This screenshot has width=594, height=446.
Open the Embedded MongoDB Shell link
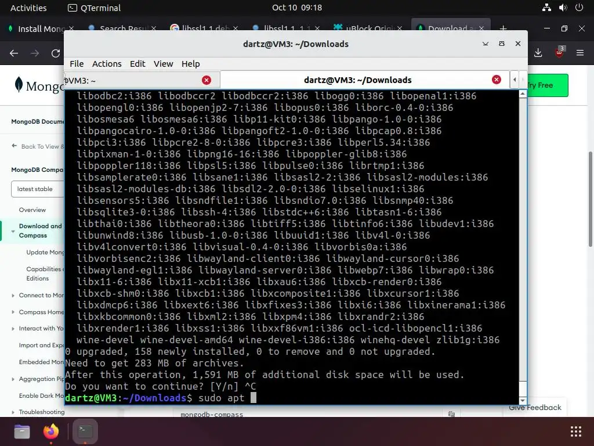41,362
